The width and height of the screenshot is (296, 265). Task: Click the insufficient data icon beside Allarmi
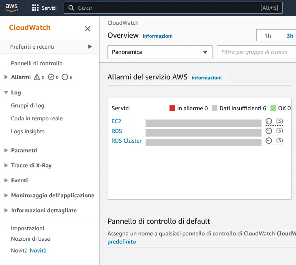coord(65,77)
